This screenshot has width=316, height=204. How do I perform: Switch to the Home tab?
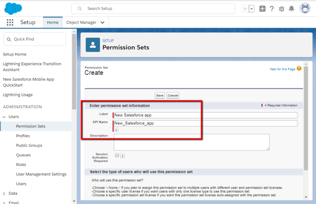[53, 22]
